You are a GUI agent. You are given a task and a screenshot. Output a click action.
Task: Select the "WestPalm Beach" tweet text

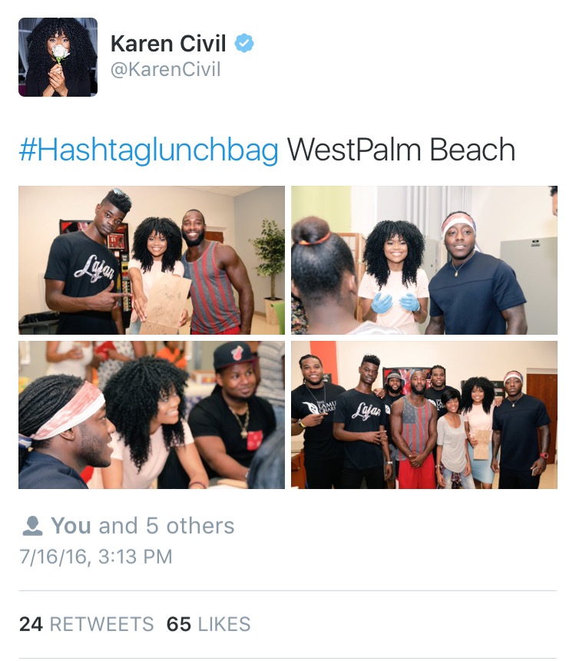pos(401,150)
